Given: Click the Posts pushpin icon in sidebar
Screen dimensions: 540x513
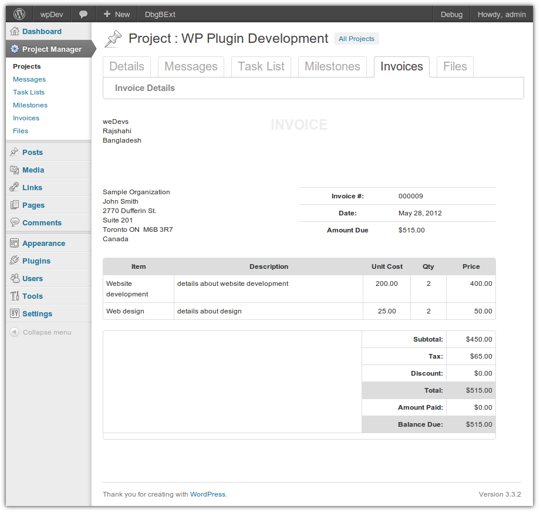Looking at the screenshot, I should 15,152.
